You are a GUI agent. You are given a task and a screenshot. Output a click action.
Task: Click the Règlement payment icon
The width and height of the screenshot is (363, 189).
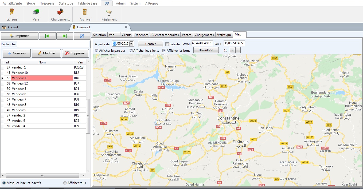pos(109,11)
